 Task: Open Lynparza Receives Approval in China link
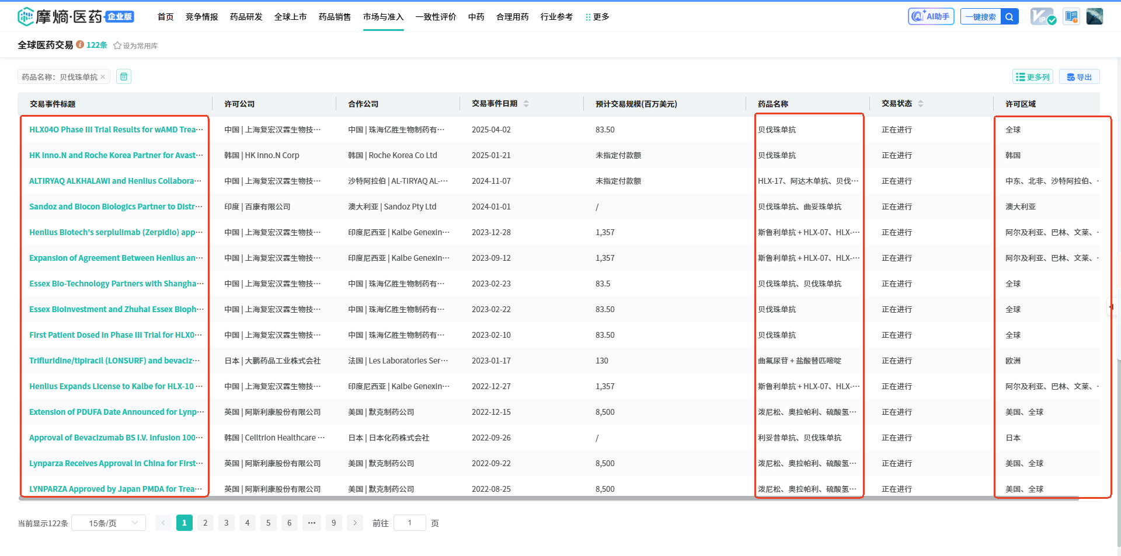pyautogui.click(x=116, y=463)
